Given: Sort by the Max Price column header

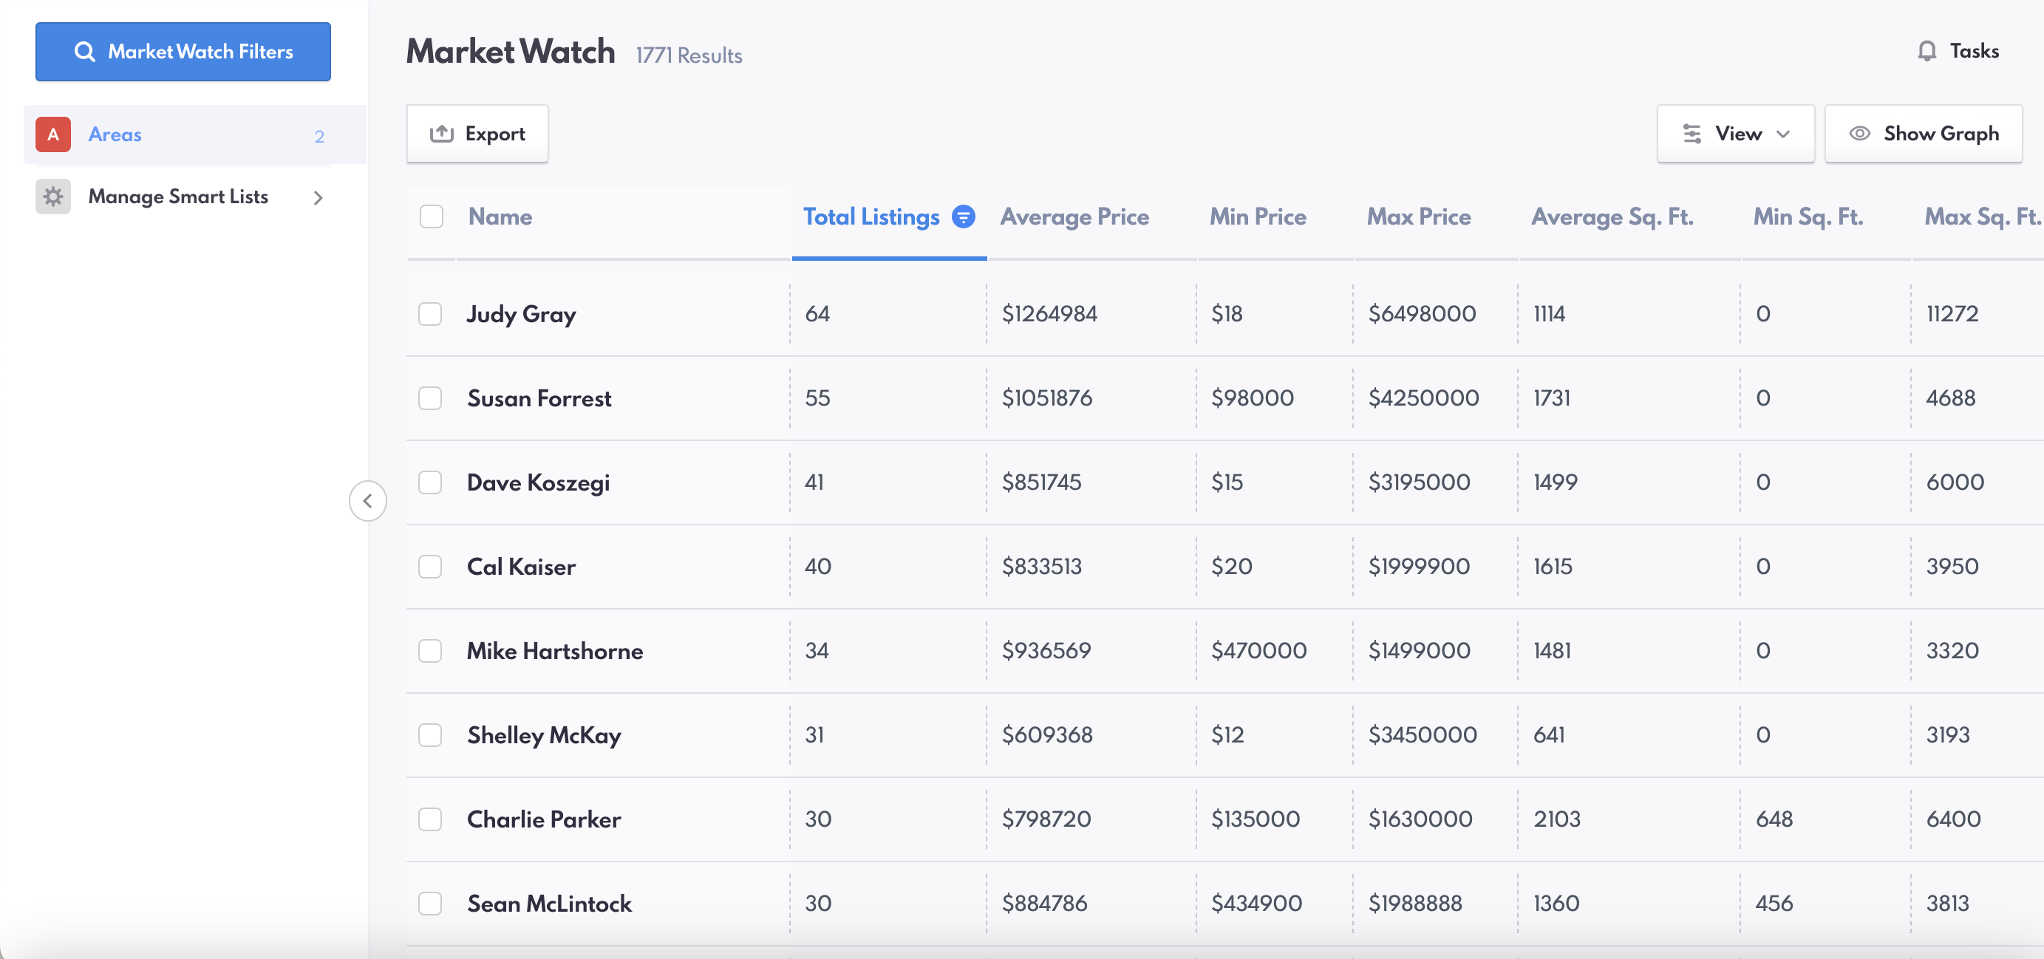Looking at the screenshot, I should tap(1419, 216).
